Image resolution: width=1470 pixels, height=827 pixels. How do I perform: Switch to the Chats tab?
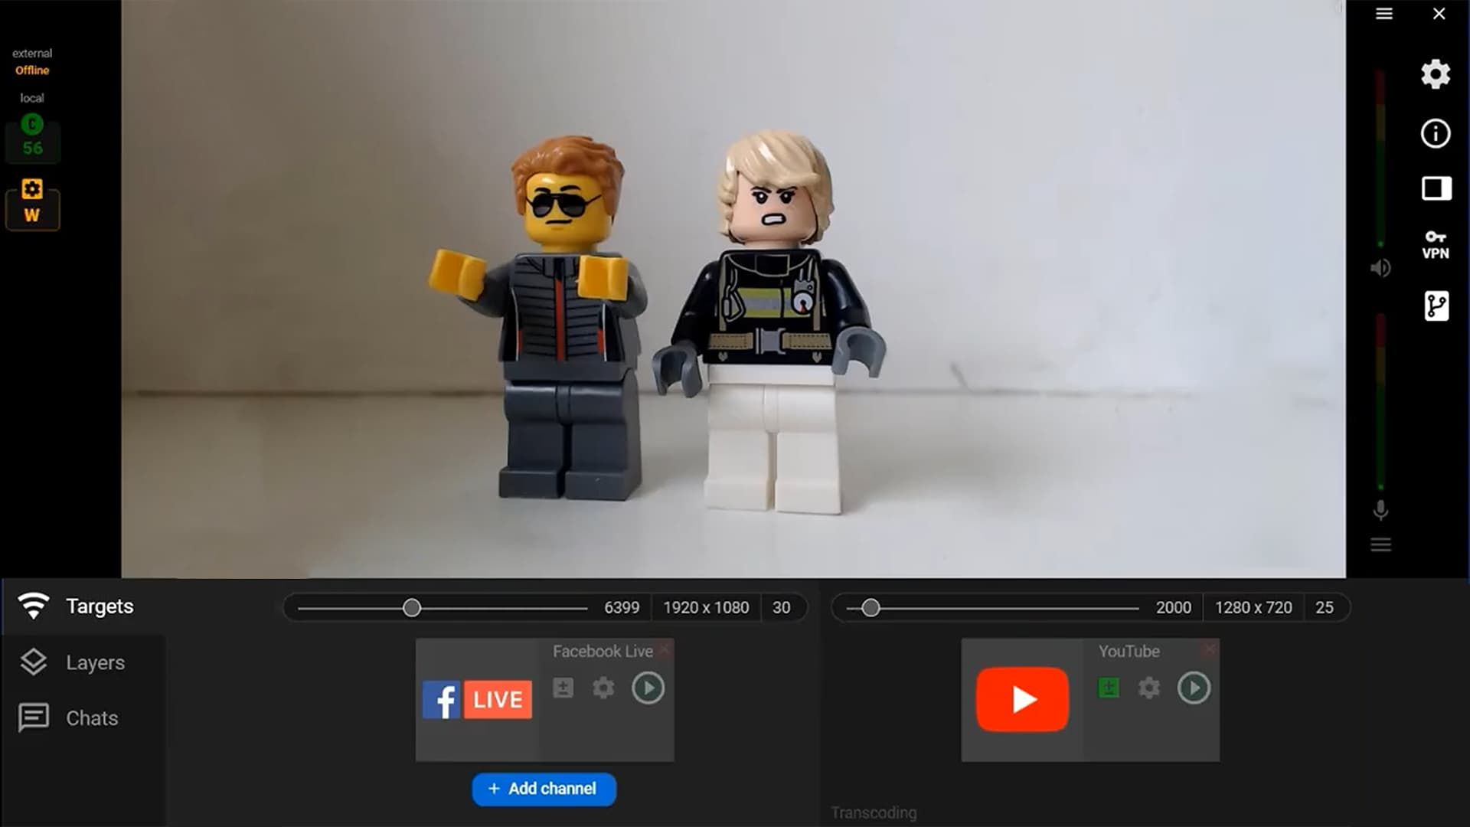tap(83, 718)
